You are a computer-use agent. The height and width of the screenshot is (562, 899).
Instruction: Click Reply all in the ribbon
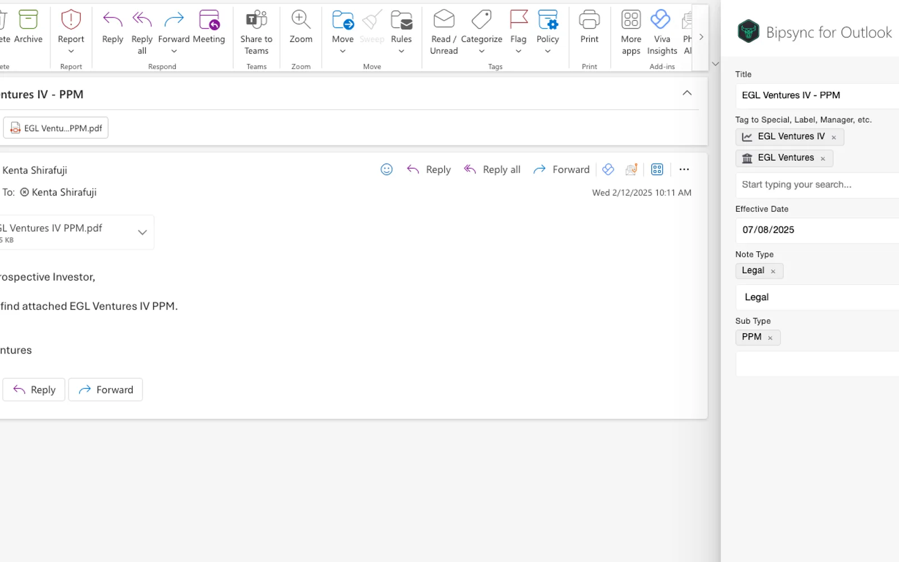[142, 32]
